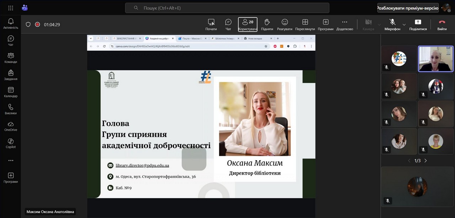Click the Пошук search field
The image size is (455, 218).
pos(227,8)
